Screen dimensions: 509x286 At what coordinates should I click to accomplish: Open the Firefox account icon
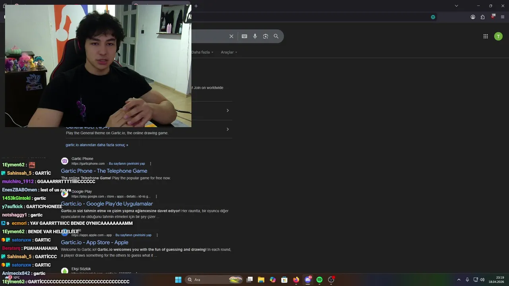point(473,17)
